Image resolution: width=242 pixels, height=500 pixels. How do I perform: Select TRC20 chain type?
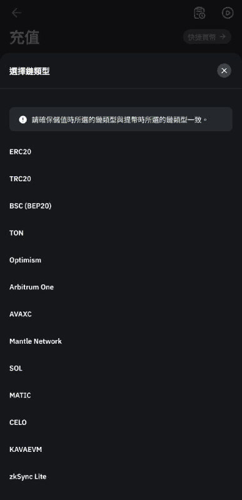point(121,179)
